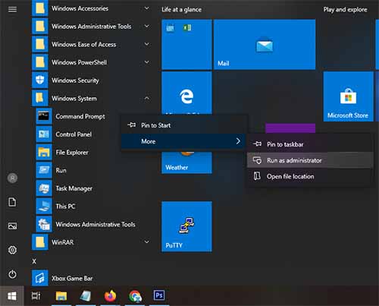Launch Photoshop from the taskbar
The height and width of the screenshot is (306, 379).
[x=159, y=295]
